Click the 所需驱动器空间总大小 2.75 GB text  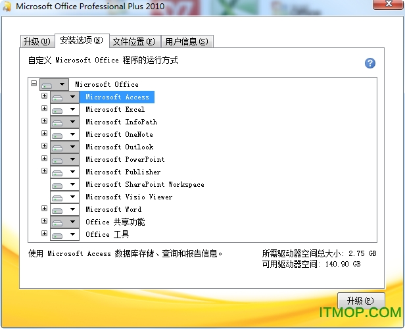pos(320,253)
